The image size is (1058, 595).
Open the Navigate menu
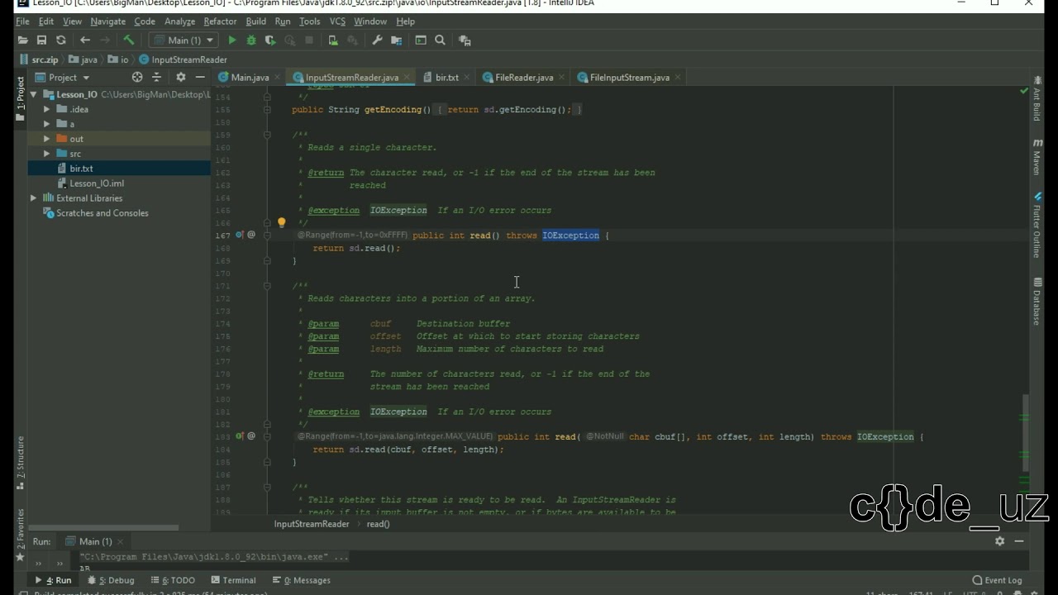[x=107, y=21]
